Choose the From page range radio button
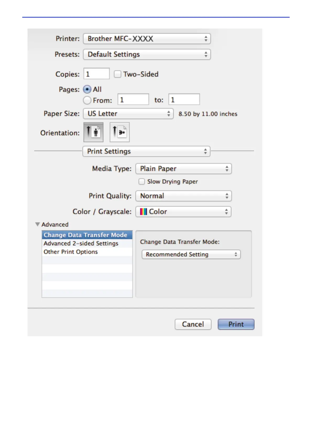Image resolution: width=312 pixels, height=441 pixels. click(x=87, y=100)
